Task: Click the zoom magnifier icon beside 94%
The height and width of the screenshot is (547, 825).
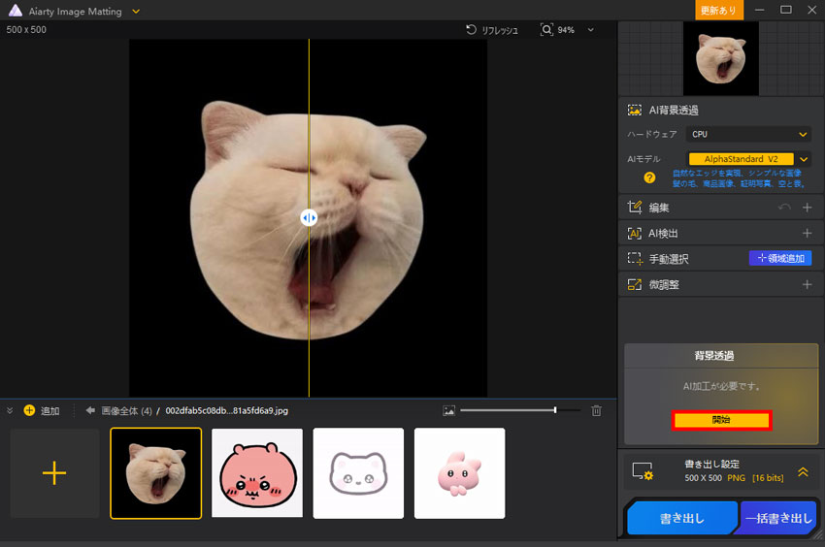Action: tap(546, 29)
